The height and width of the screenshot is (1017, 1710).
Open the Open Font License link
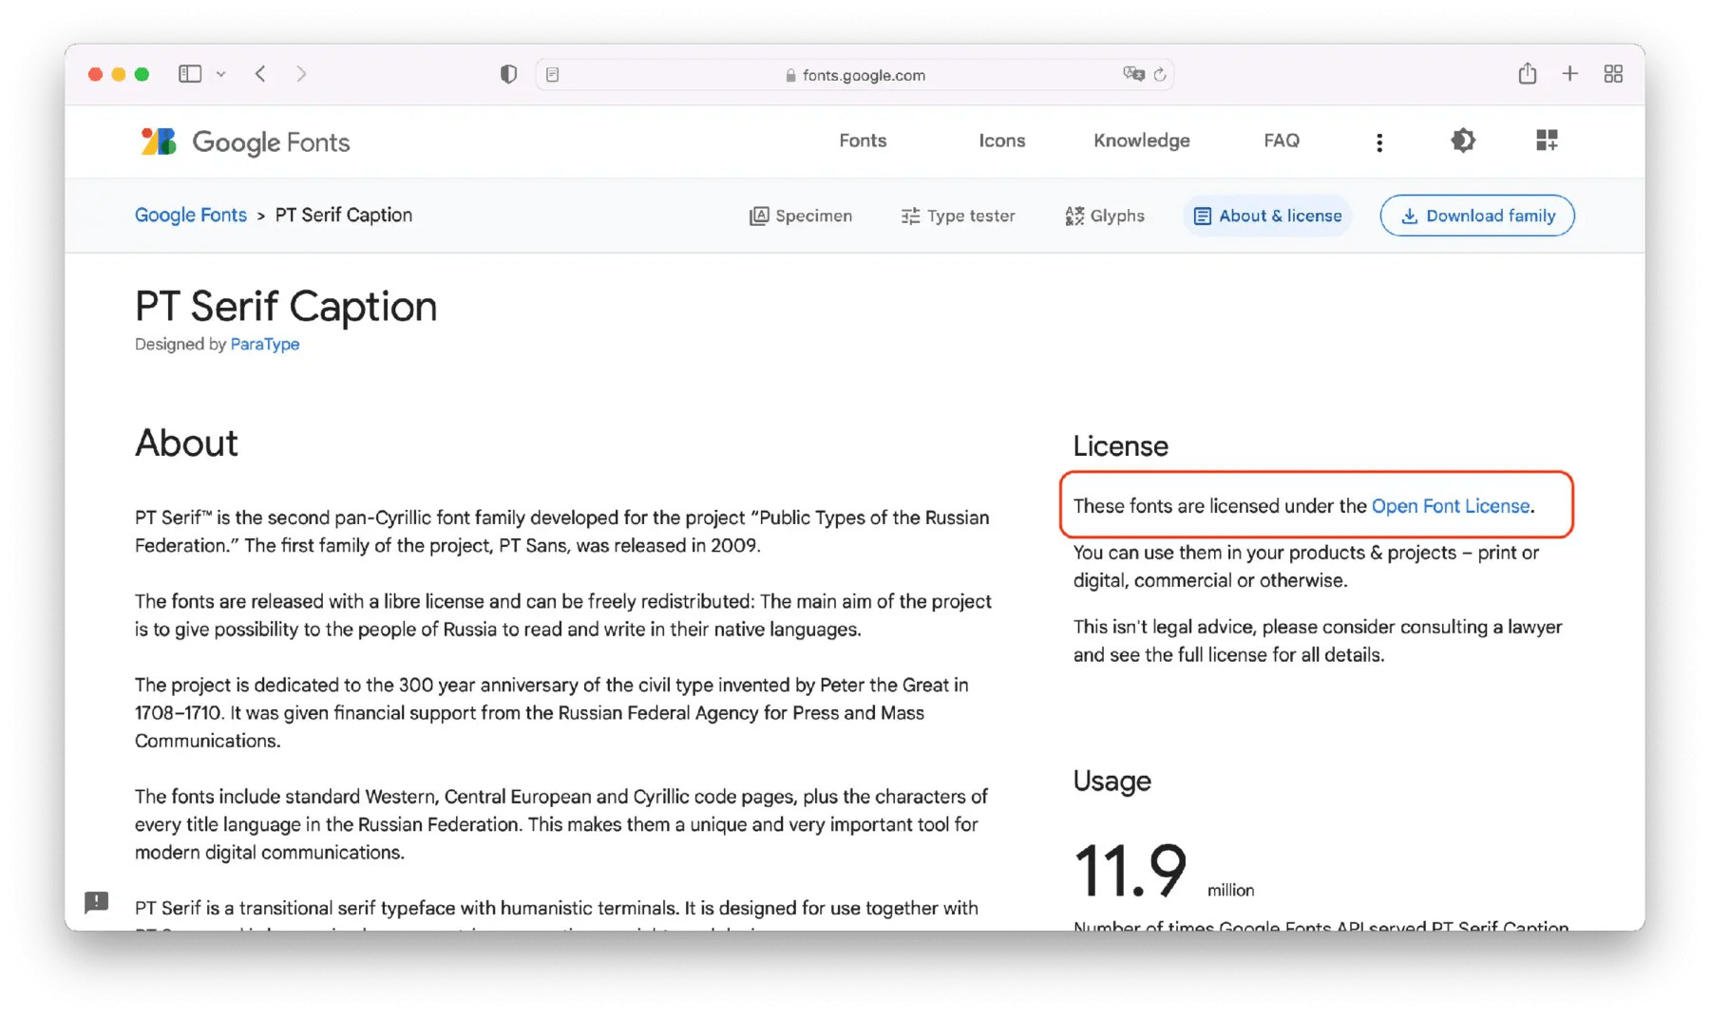[x=1451, y=506]
